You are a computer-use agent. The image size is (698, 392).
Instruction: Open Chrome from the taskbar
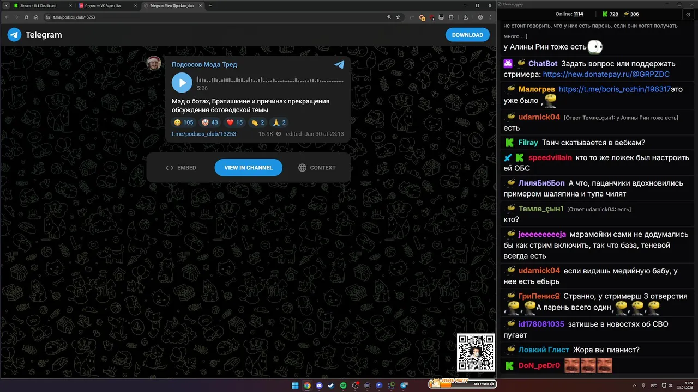tap(307, 385)
